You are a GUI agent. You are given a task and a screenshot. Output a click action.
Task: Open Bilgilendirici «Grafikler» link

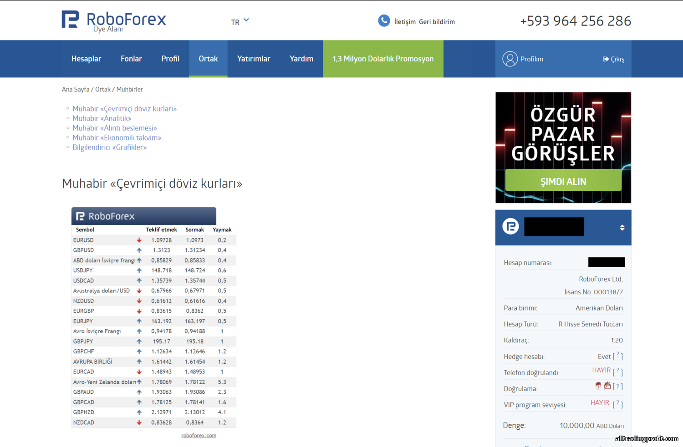tap(109, 147)
